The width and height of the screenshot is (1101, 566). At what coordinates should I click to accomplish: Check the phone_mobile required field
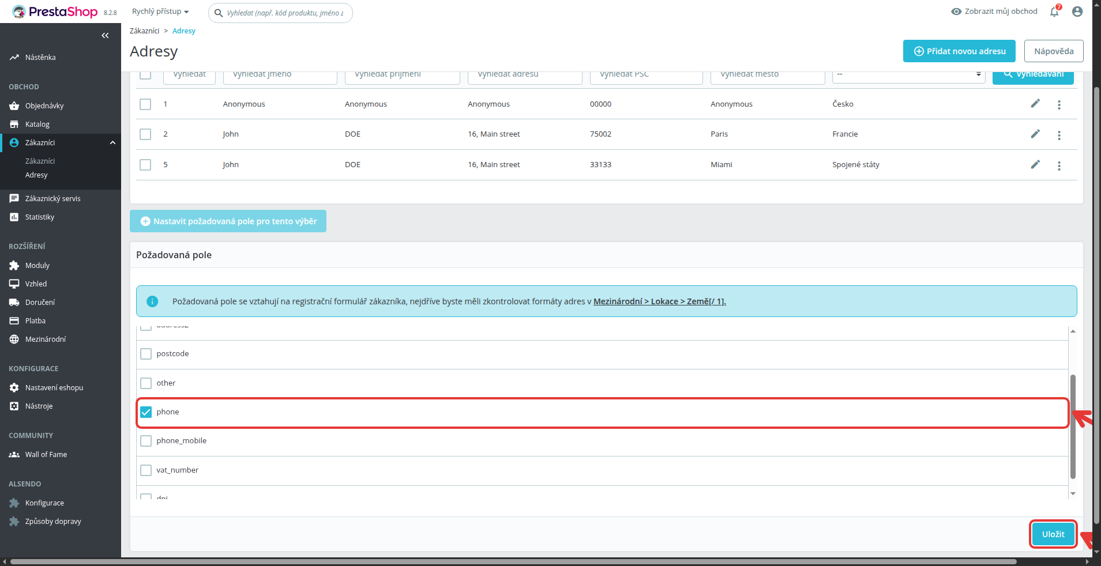coord(146,441)
